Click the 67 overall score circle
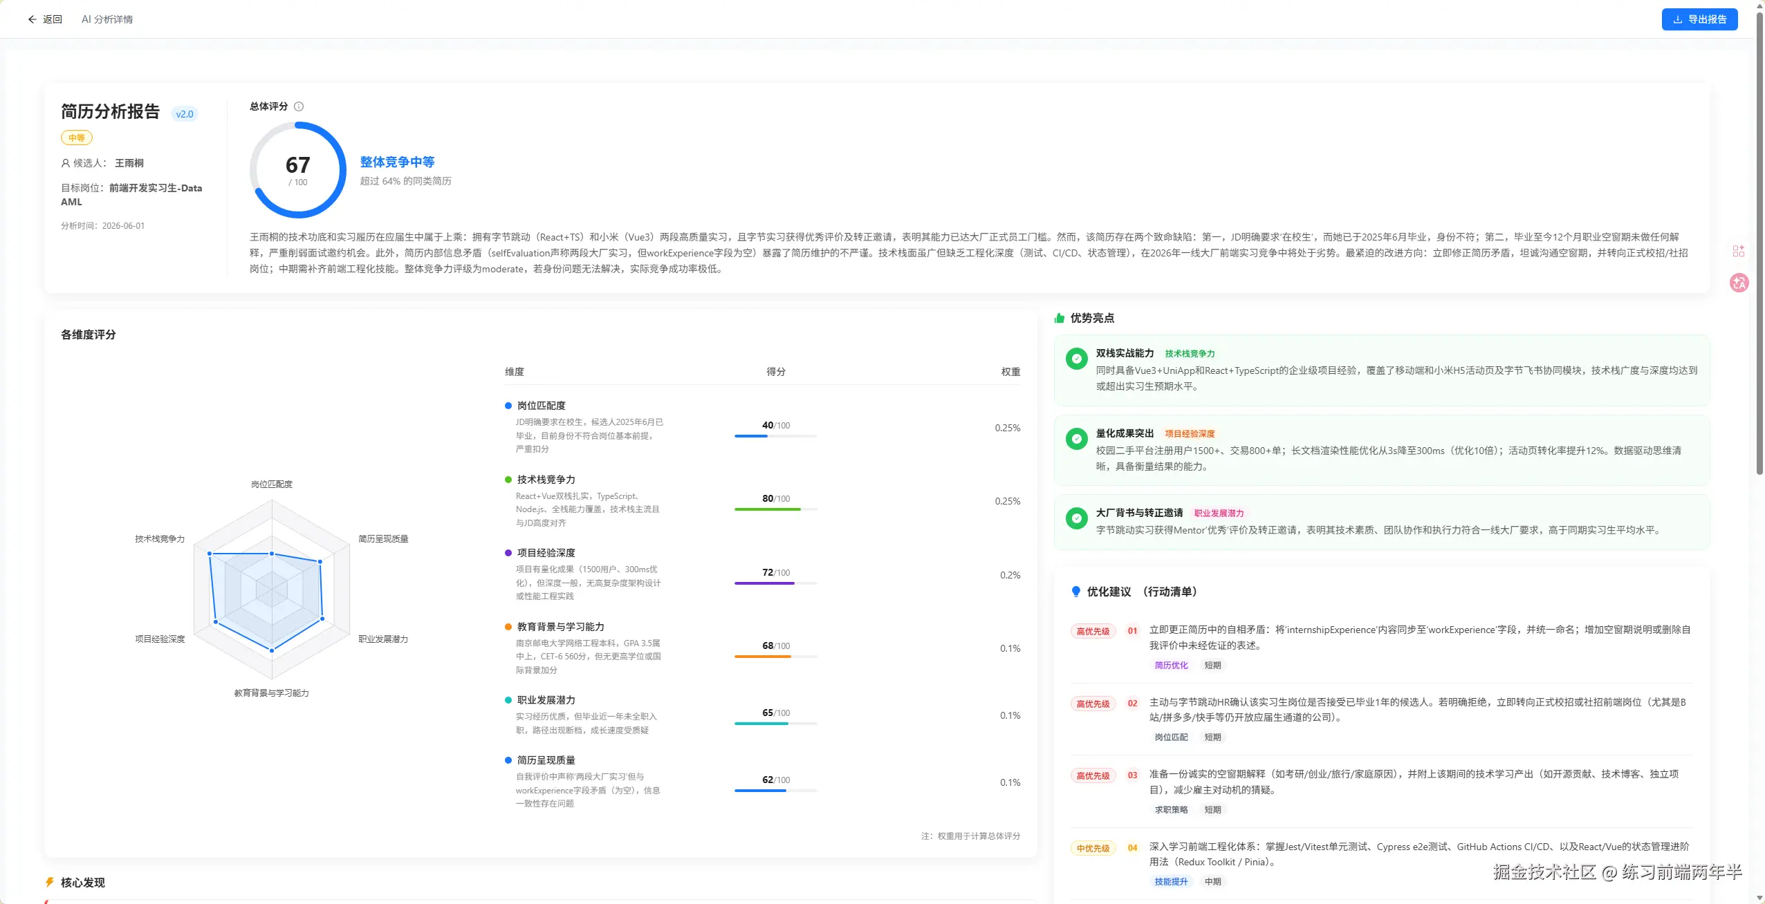Screen dimensions: 1765x904 click(298, 170)
